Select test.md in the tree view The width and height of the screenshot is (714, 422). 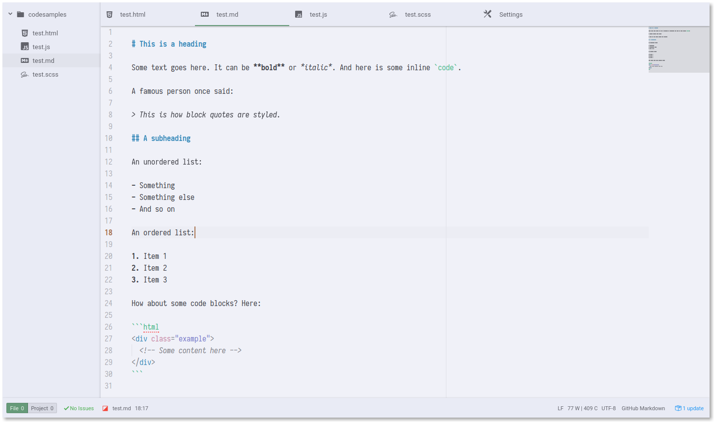coord(52,60)
